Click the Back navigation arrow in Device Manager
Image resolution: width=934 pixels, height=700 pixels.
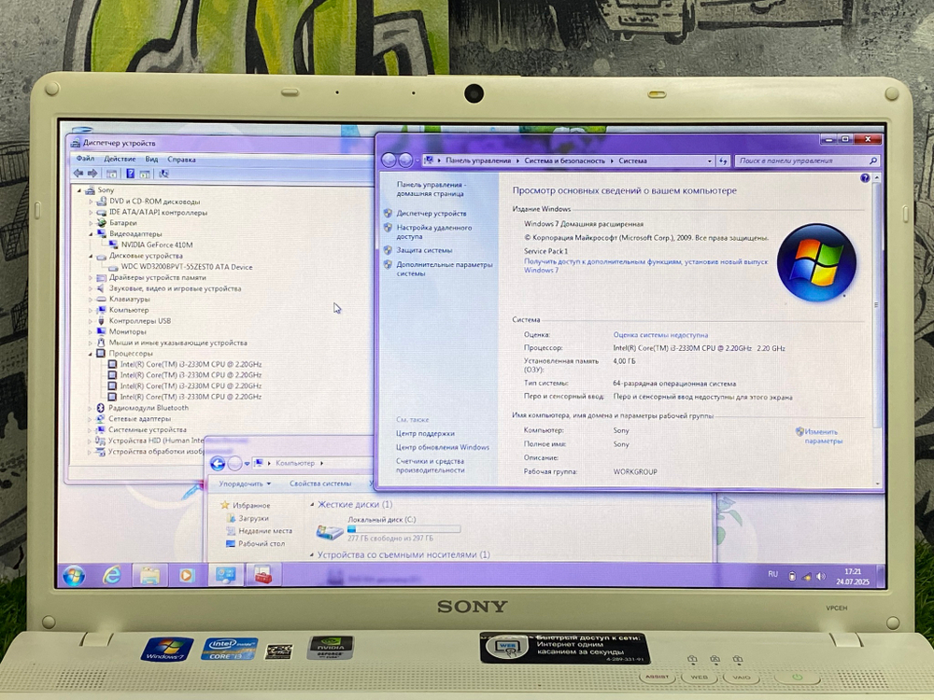click(x=78, y=173)
